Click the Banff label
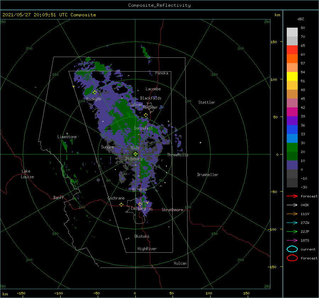The width and height of the screenshot is (319, 298). [x=58, y=197]
